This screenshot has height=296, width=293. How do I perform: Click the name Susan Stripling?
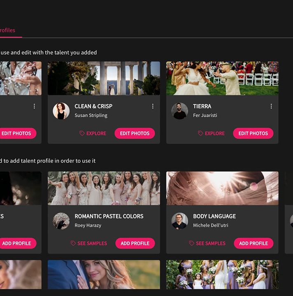(x=91, y=116)
